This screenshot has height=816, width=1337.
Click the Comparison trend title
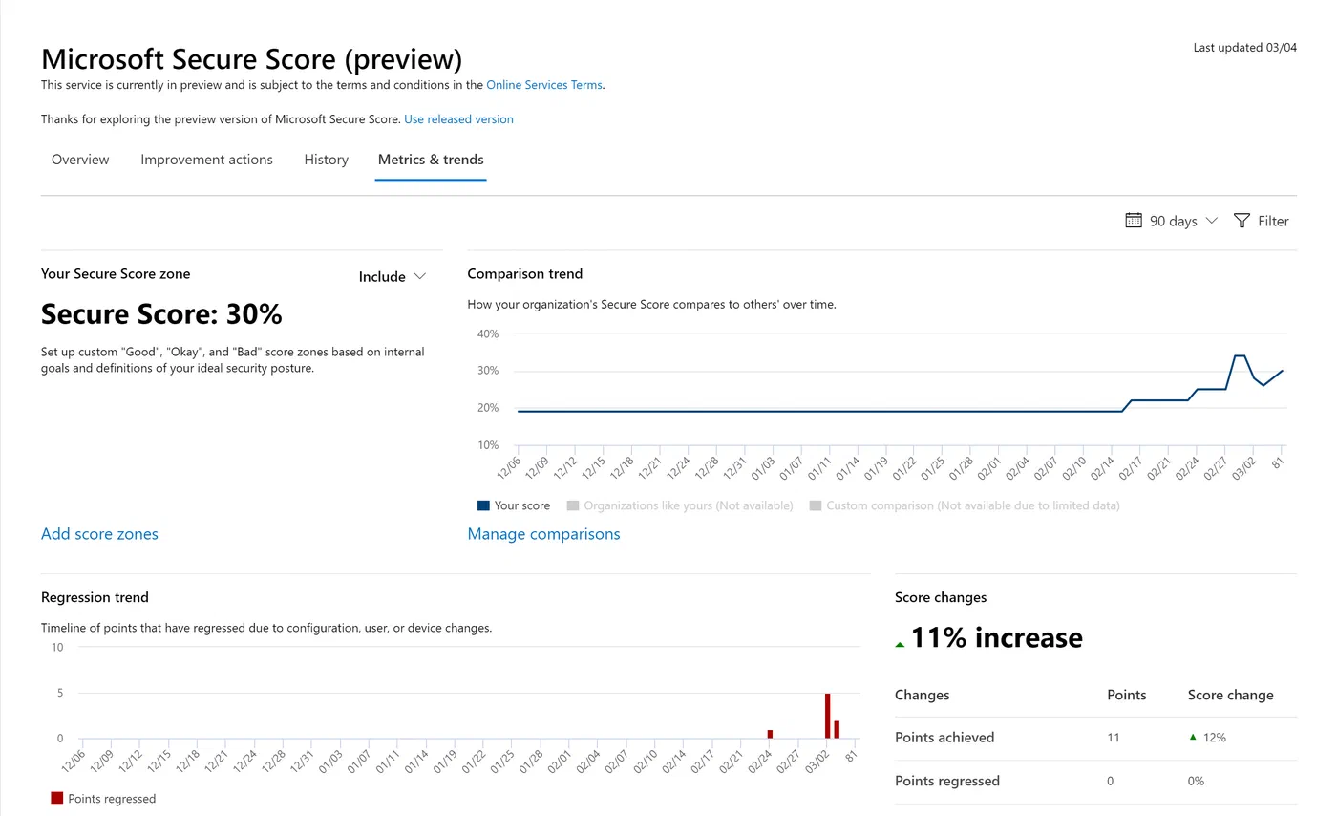pyautogui.click(x=524, y=273)
